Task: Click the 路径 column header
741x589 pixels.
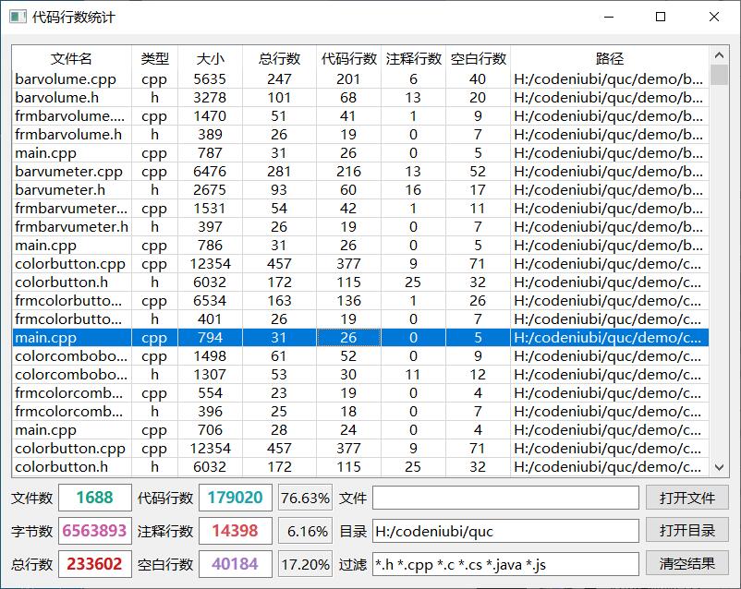Action: click(609, 58)
